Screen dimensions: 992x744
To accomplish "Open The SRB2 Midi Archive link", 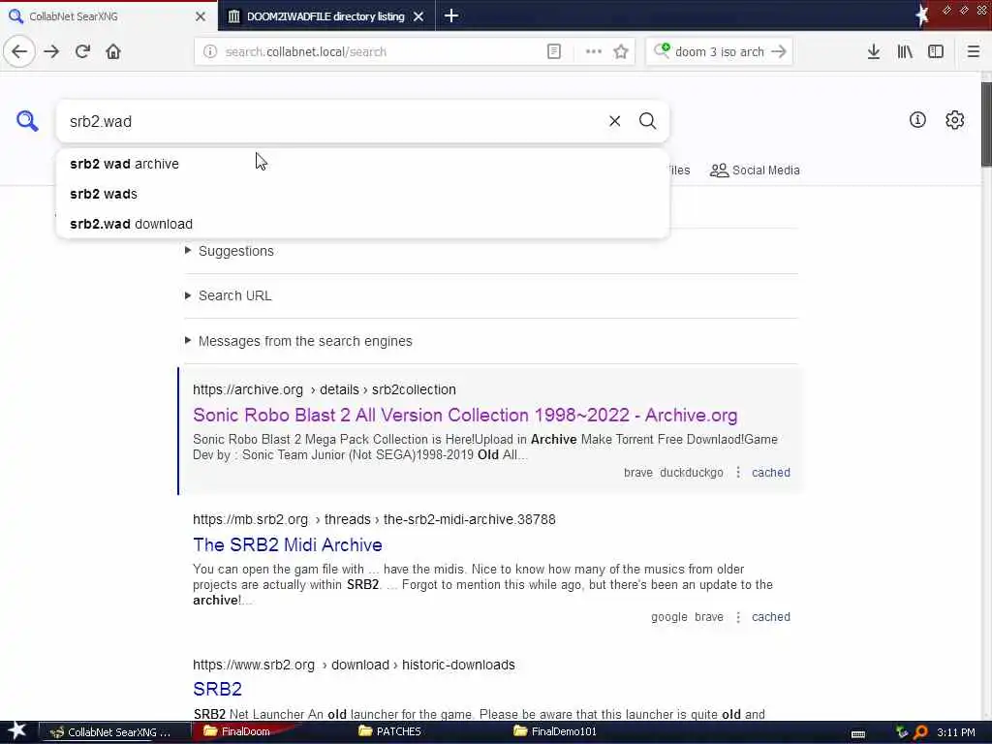I will click(x=287, y=545).
